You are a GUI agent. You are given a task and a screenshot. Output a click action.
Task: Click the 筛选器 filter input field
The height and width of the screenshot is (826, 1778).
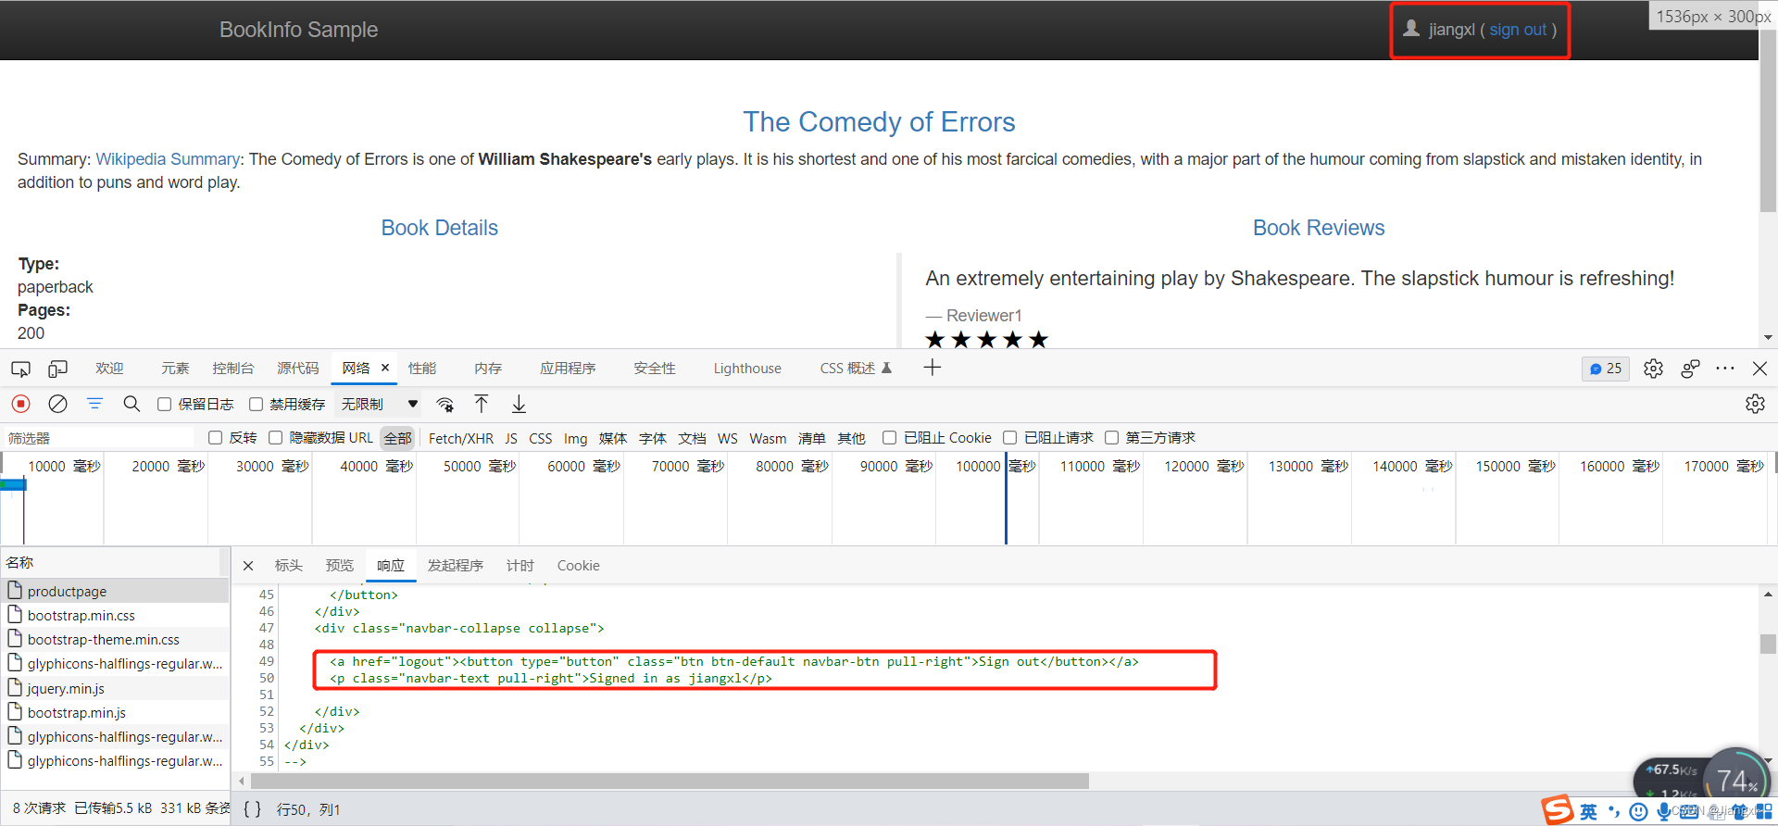click(x=100, y=438)
